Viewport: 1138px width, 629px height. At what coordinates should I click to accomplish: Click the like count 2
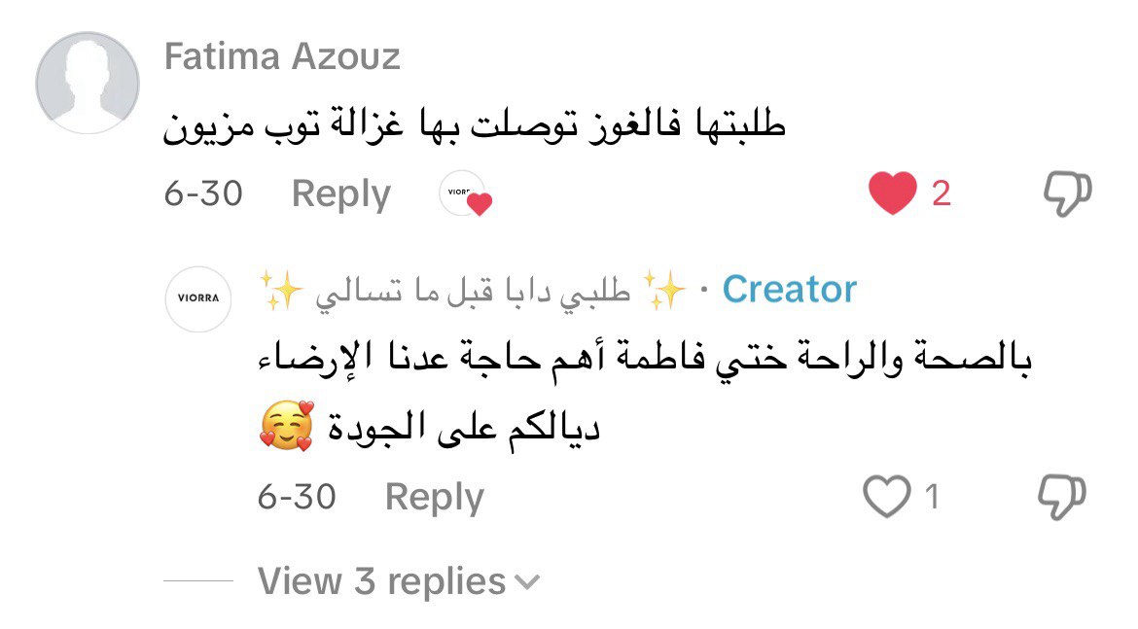941,194
